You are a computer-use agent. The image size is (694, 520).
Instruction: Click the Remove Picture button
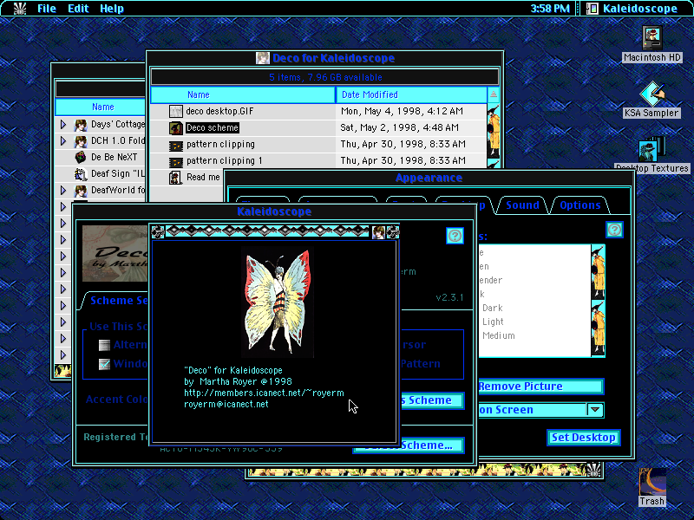540,387
